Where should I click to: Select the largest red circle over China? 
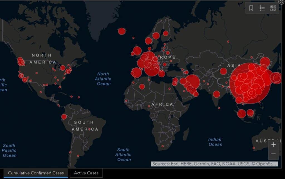point(250,83)
